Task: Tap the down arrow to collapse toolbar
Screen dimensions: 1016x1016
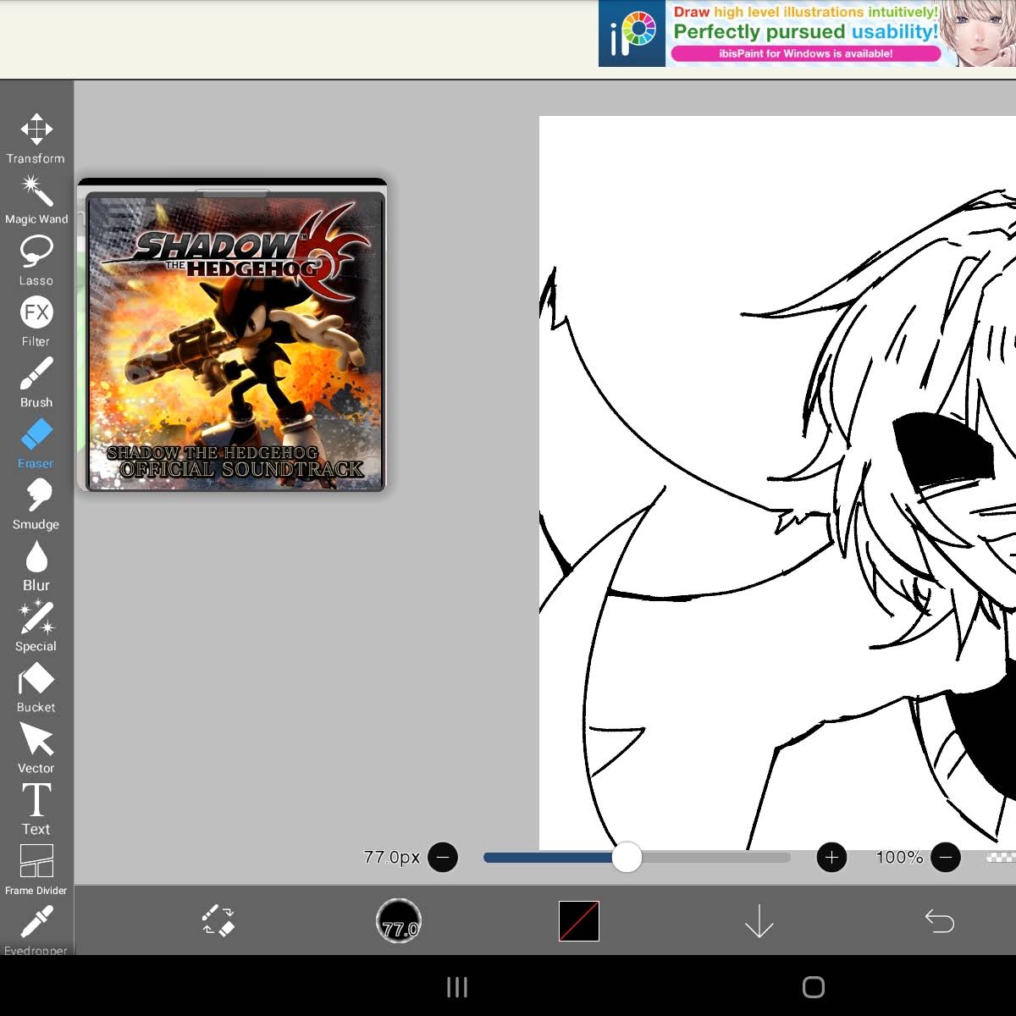Action: tap(759, 920)
